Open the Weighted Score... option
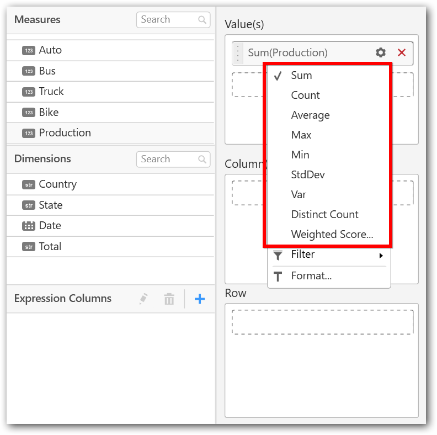Image resolution: width=437 pixels, height=435 pixels. (332, 235)
